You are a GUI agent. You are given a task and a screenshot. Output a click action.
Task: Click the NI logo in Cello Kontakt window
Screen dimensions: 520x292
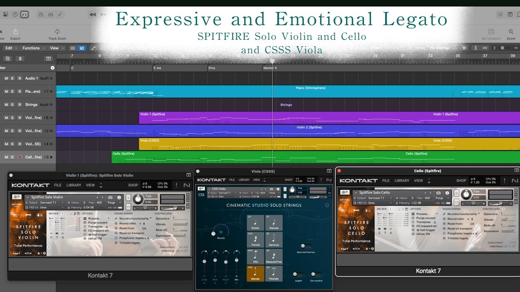coord(515,180)
